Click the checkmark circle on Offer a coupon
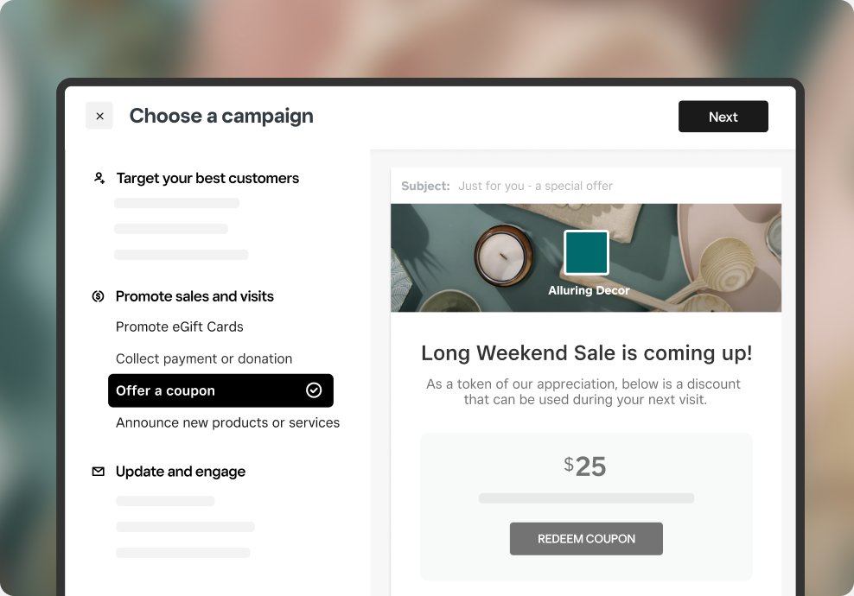Image resolution: width=854 pixels, height=596 pixels. coord(314,390)
